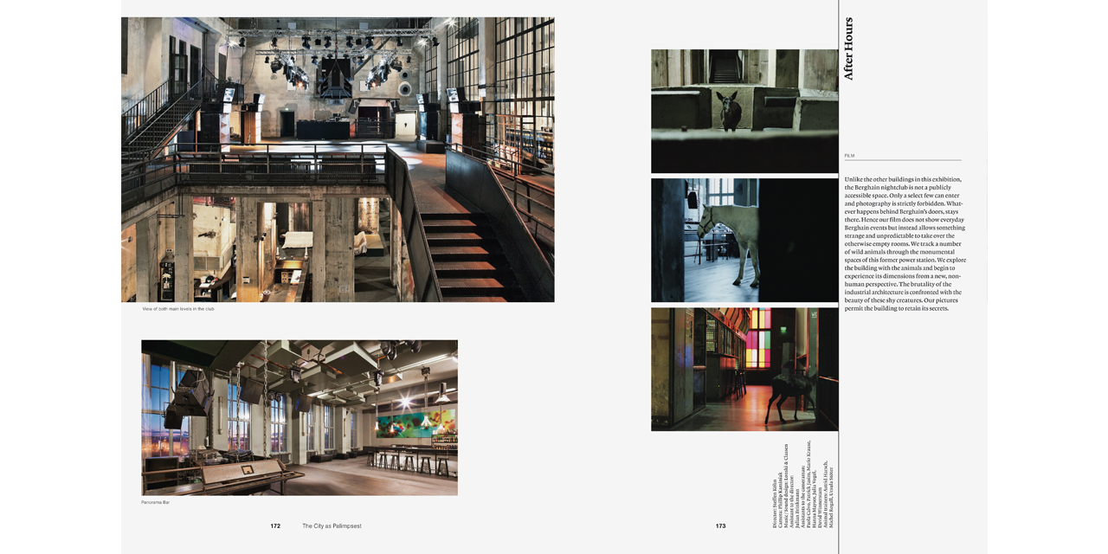Open the top film still with deer on ledge
This screenshot has height=554, width=1108.
pos(744,111)
